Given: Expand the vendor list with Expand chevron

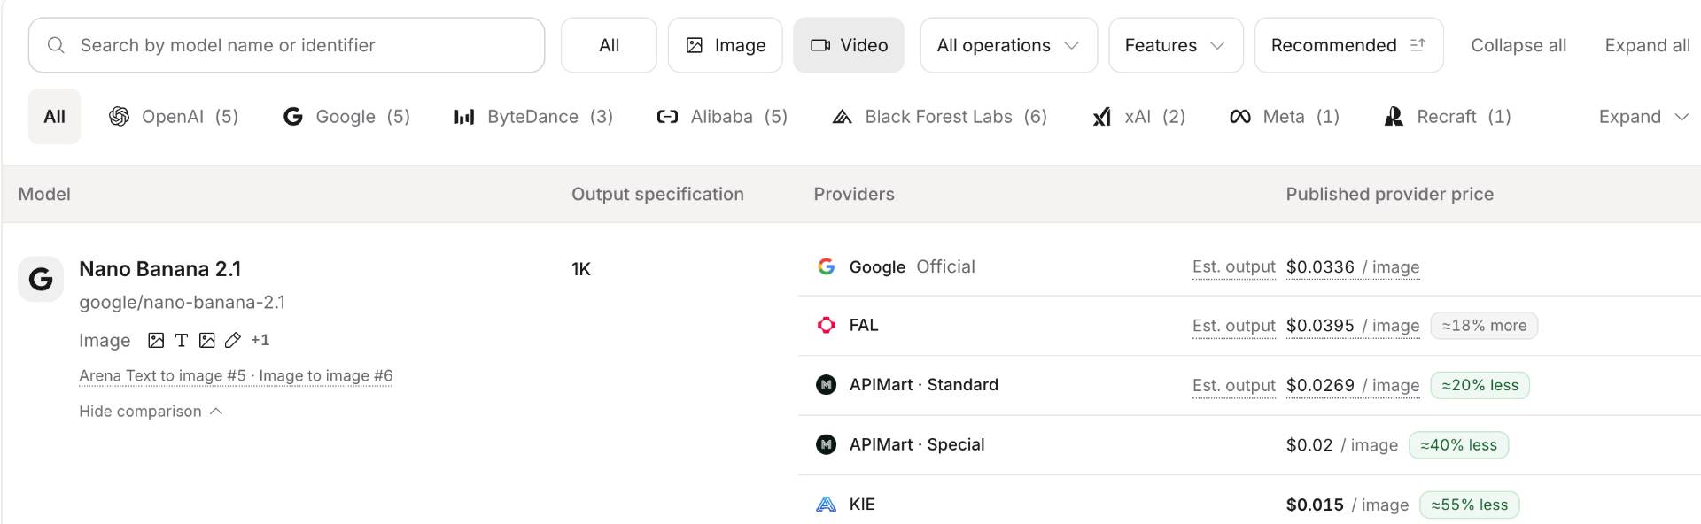Looking at the screenshot, I should 1643,117.
